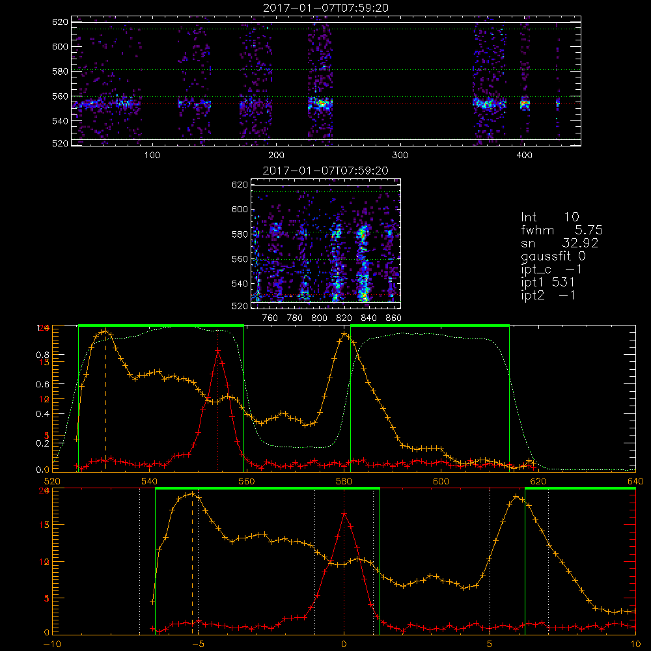Click x-axis tick 5 on lower line plot

490,644
